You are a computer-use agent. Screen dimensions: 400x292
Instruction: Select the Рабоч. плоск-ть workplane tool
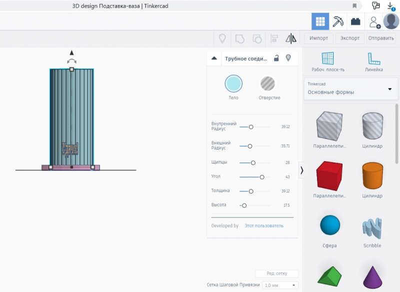point(328,61)
